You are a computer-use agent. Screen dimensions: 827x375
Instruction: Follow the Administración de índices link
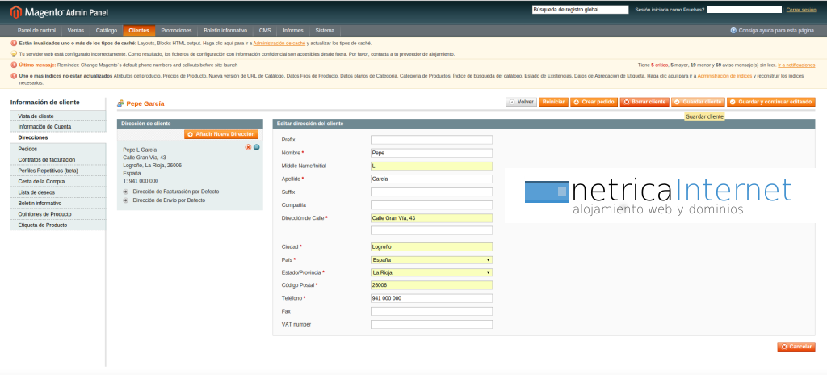point(724,76)
